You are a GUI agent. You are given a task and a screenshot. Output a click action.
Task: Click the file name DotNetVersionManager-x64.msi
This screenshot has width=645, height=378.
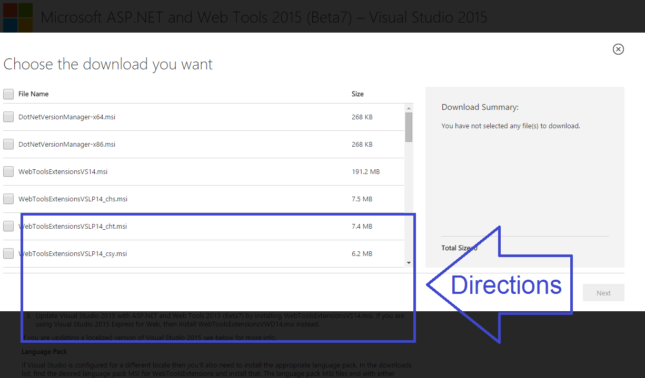coord(67,117)
